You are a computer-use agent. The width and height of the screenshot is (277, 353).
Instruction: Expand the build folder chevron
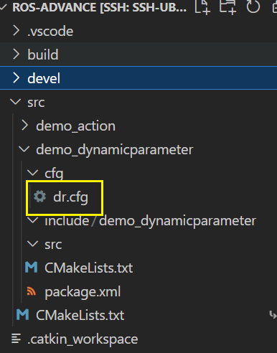pyautogui.click(x=16, y=55)
